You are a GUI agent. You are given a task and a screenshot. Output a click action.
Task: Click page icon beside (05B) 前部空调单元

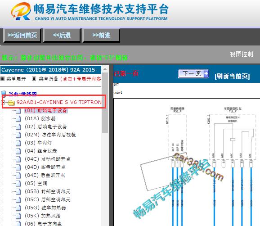click(x=18, y=192)
